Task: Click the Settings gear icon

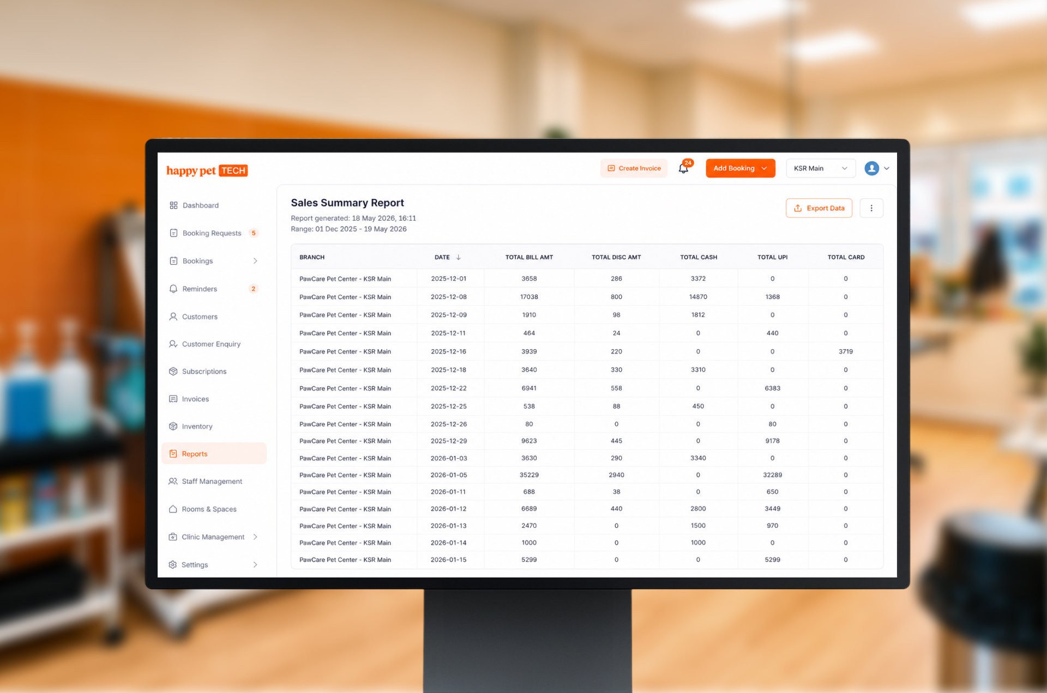Action: (x=173, y=564)
